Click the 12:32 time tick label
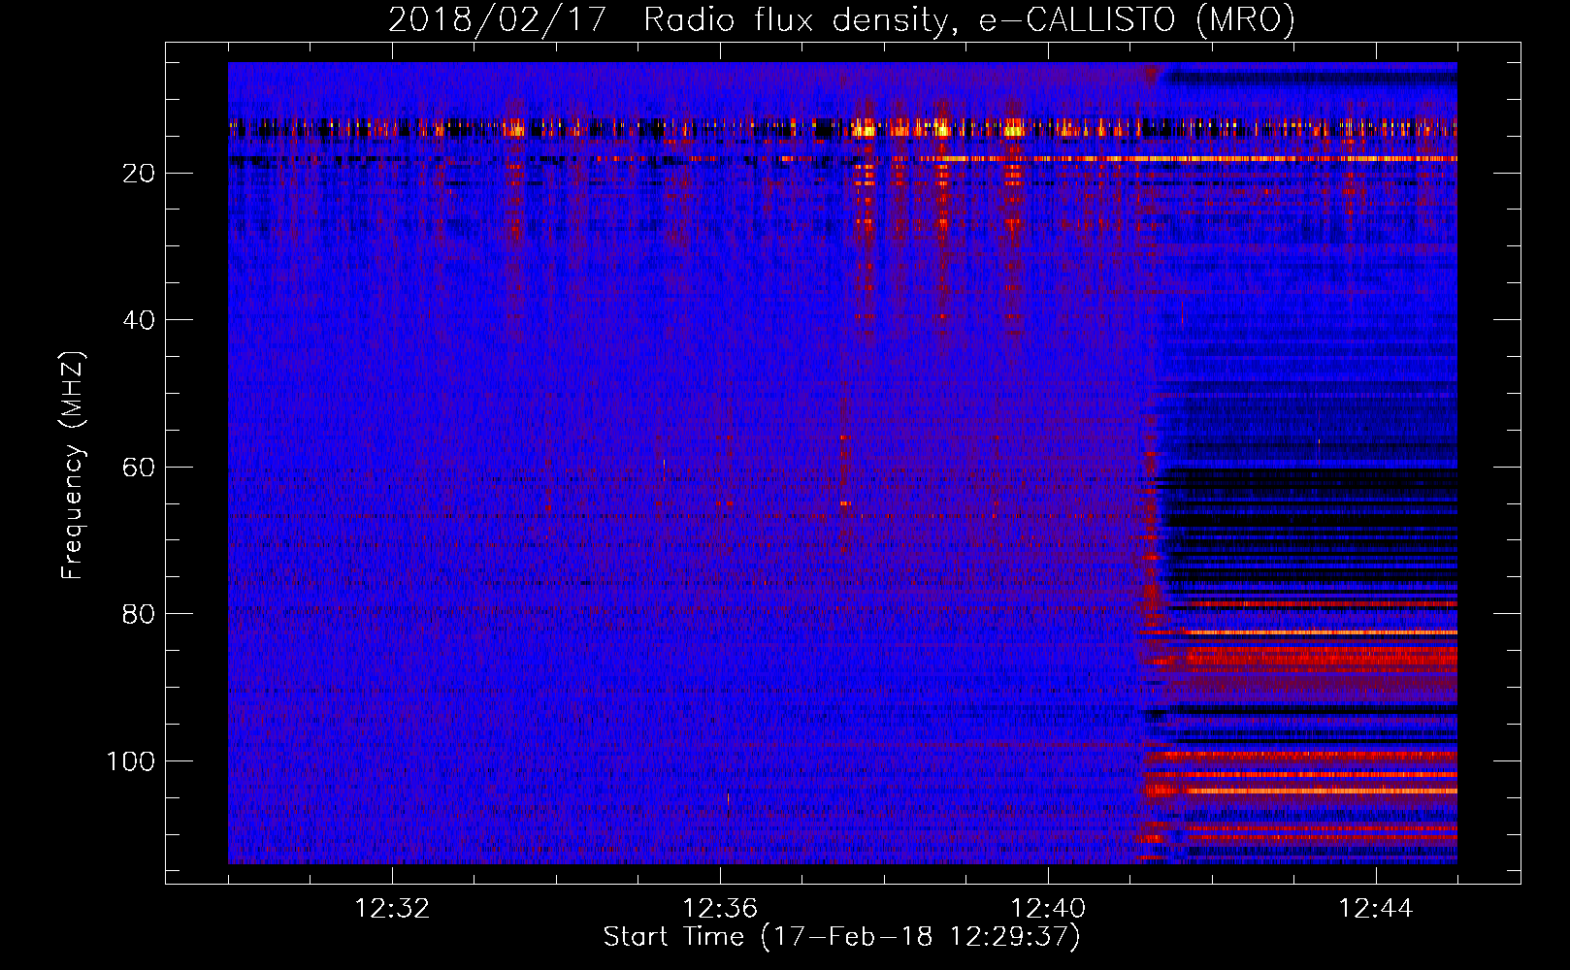The image size is (1570, 970). 392,909
